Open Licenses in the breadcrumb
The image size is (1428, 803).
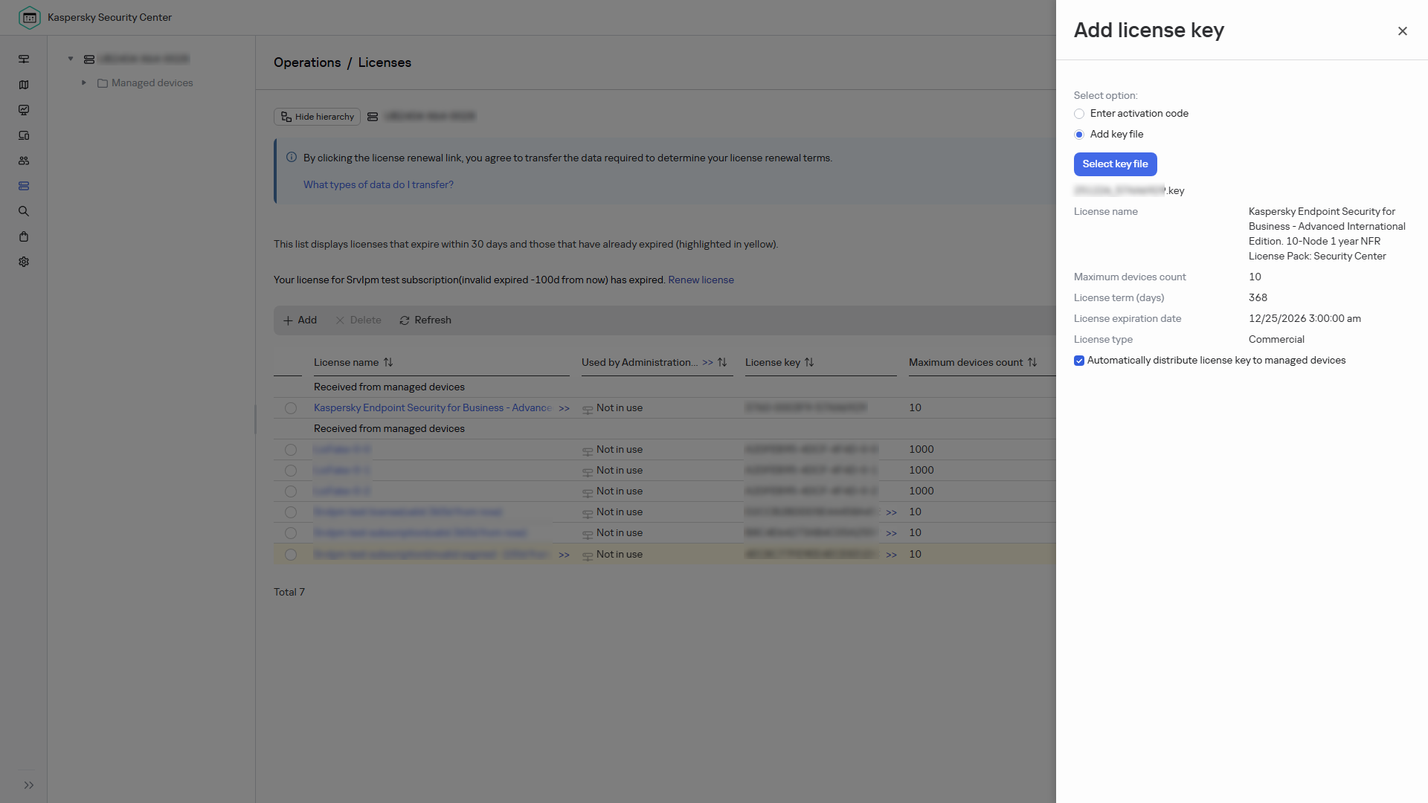coord(385,62)
